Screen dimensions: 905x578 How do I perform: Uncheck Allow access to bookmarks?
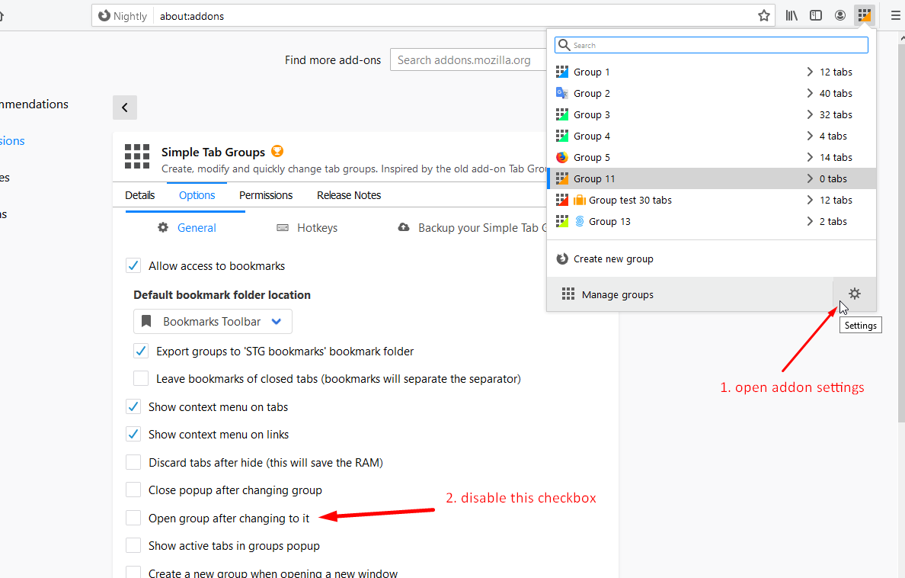pos(133,266)
